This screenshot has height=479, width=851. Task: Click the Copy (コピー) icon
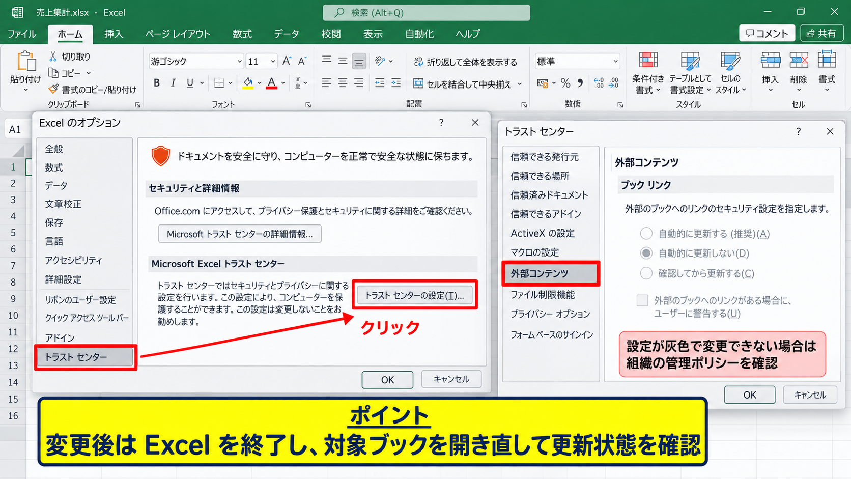53,73
